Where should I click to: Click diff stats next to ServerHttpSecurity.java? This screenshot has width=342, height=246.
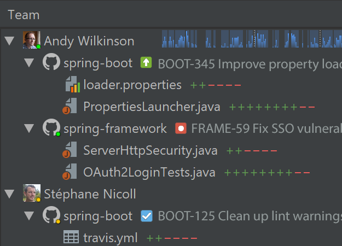click(x=252, y=151)
